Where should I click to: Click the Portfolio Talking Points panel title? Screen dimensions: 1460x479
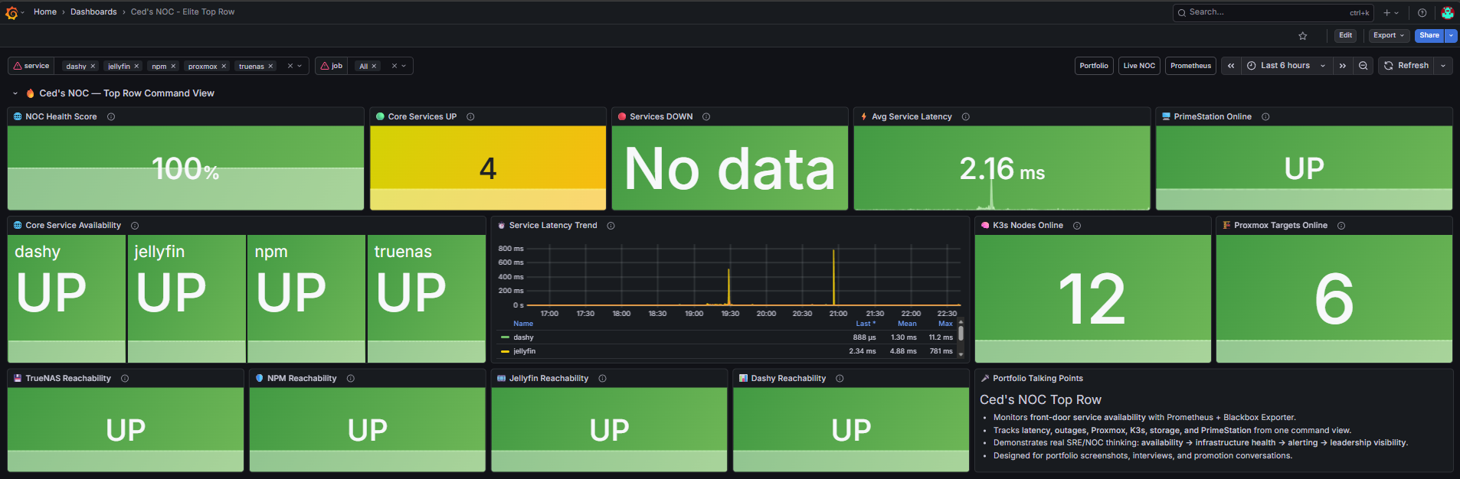coord(1038,379)
